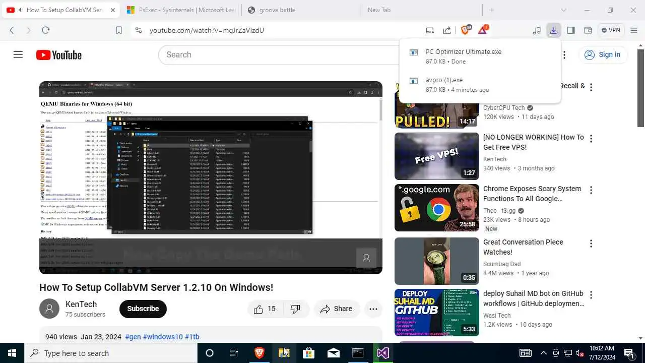Switch to the 'groove battle' tab
Screen dimensions: 645x363
click(x=301, y=10)
